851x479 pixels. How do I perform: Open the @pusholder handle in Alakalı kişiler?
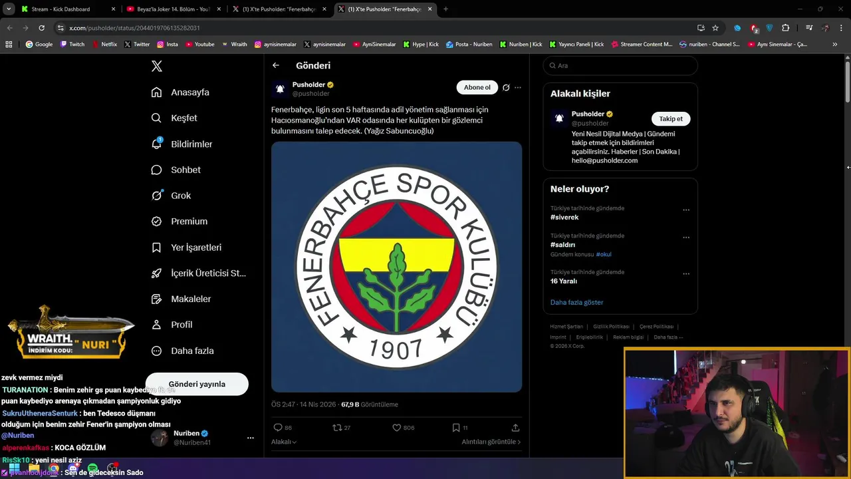(x=590, y=123)
